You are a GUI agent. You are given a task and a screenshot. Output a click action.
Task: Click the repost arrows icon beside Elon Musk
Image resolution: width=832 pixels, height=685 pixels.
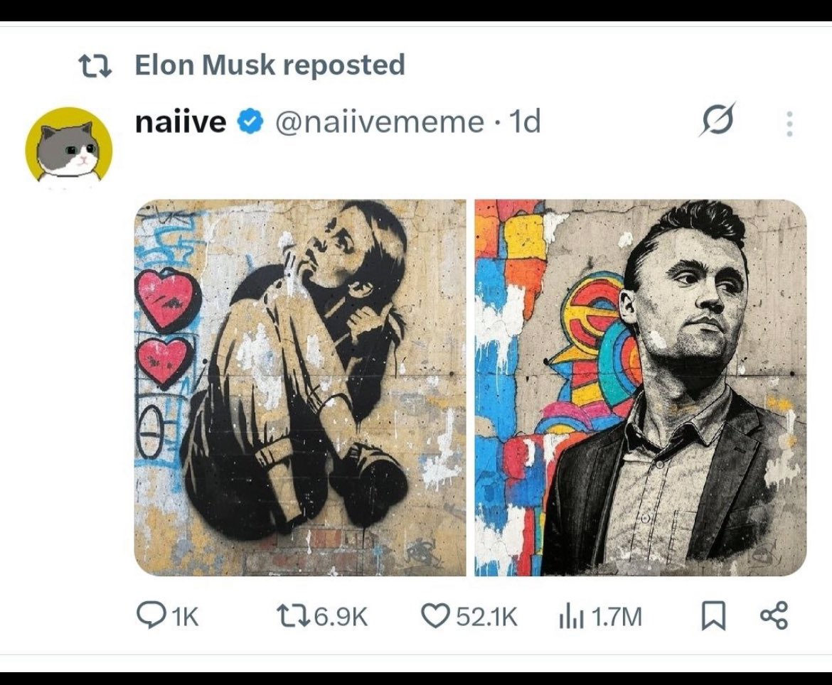point(95,66)
